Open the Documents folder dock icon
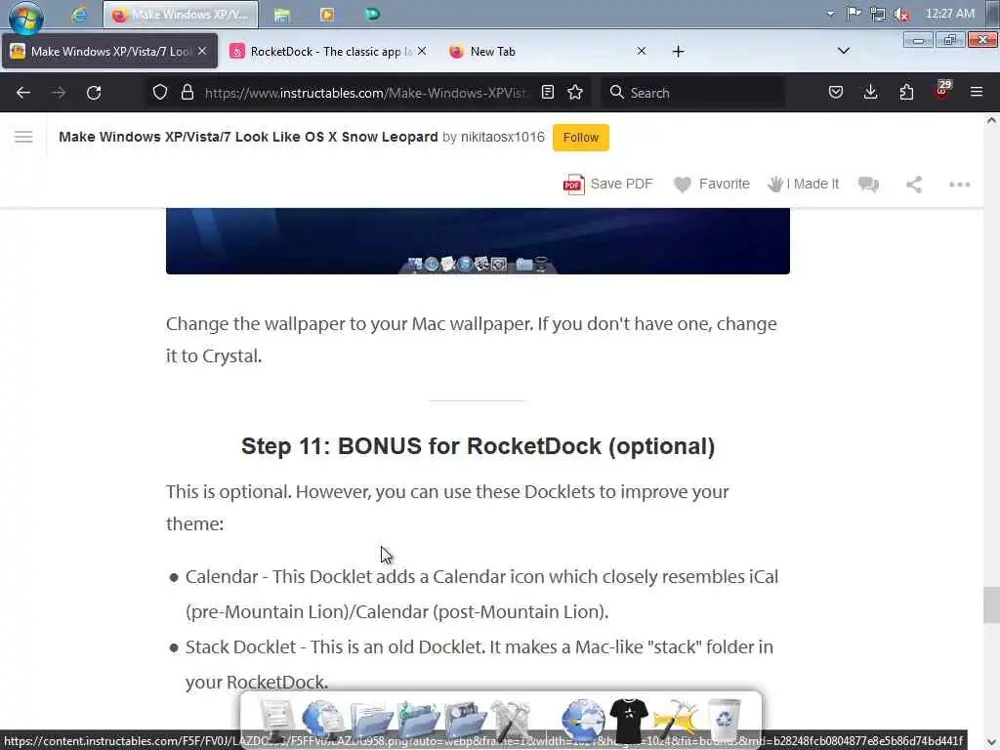This screenshot has height=750, width=1000. pos(370,721)
